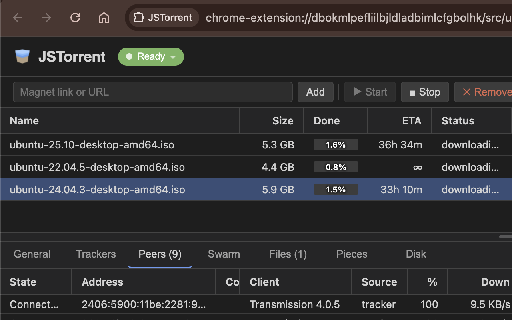Open the Files (1) tab
This screenshot has width=512, height=320.
point(288,254)
